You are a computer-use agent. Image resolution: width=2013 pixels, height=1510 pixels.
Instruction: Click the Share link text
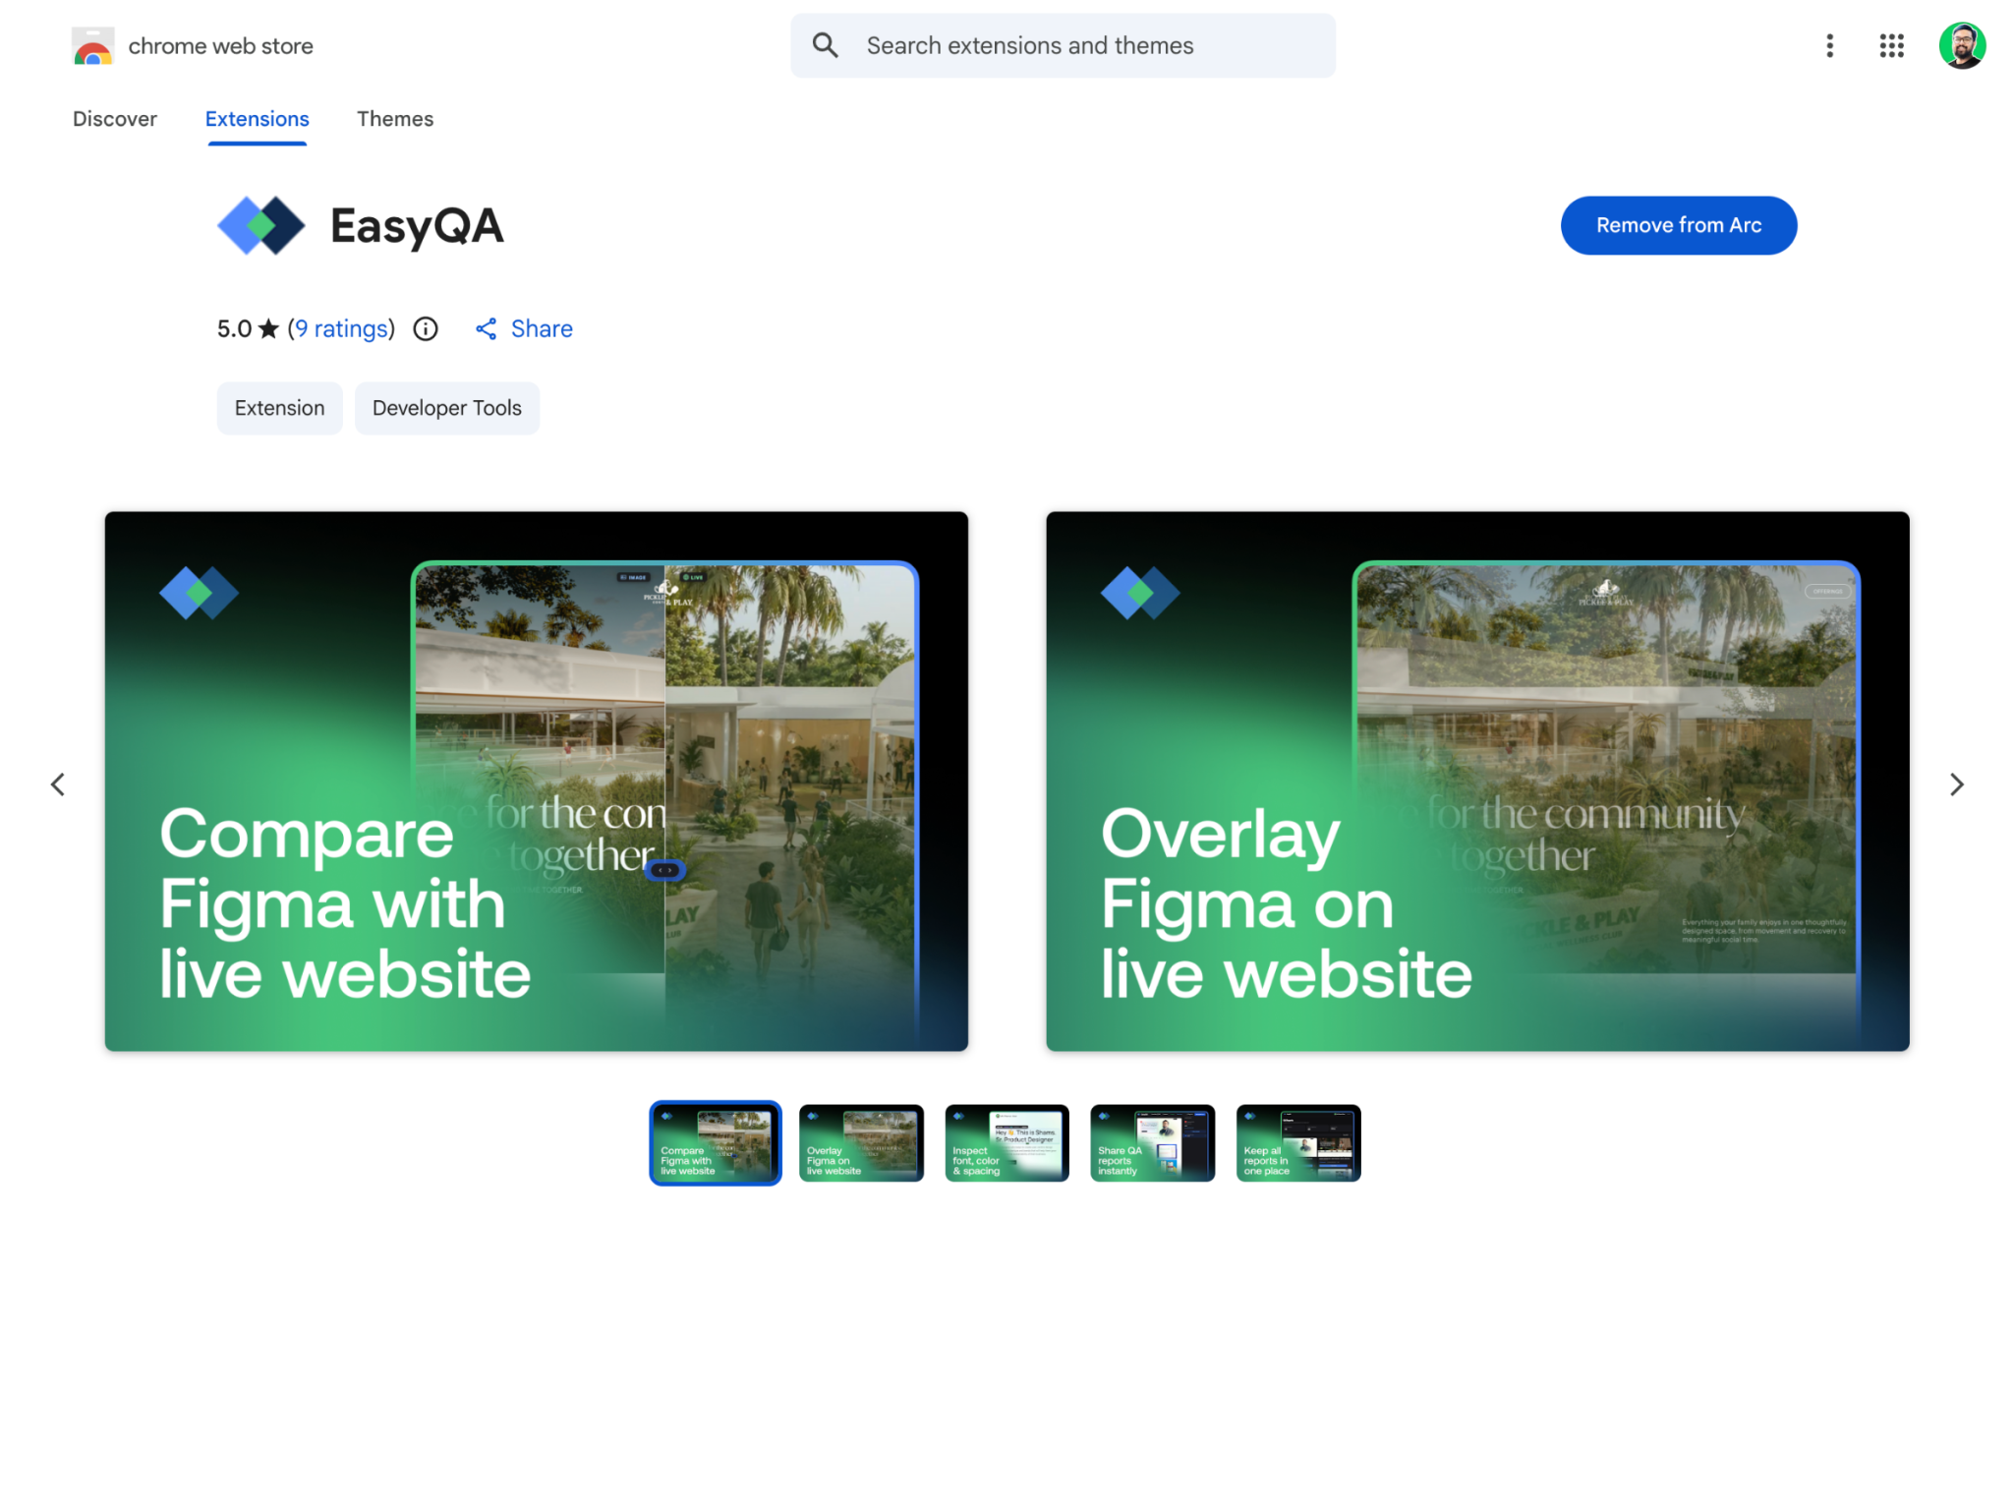pos(542,328)
